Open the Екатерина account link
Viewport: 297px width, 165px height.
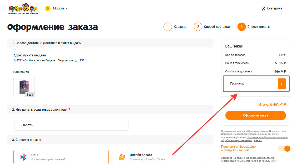(274, 8)
